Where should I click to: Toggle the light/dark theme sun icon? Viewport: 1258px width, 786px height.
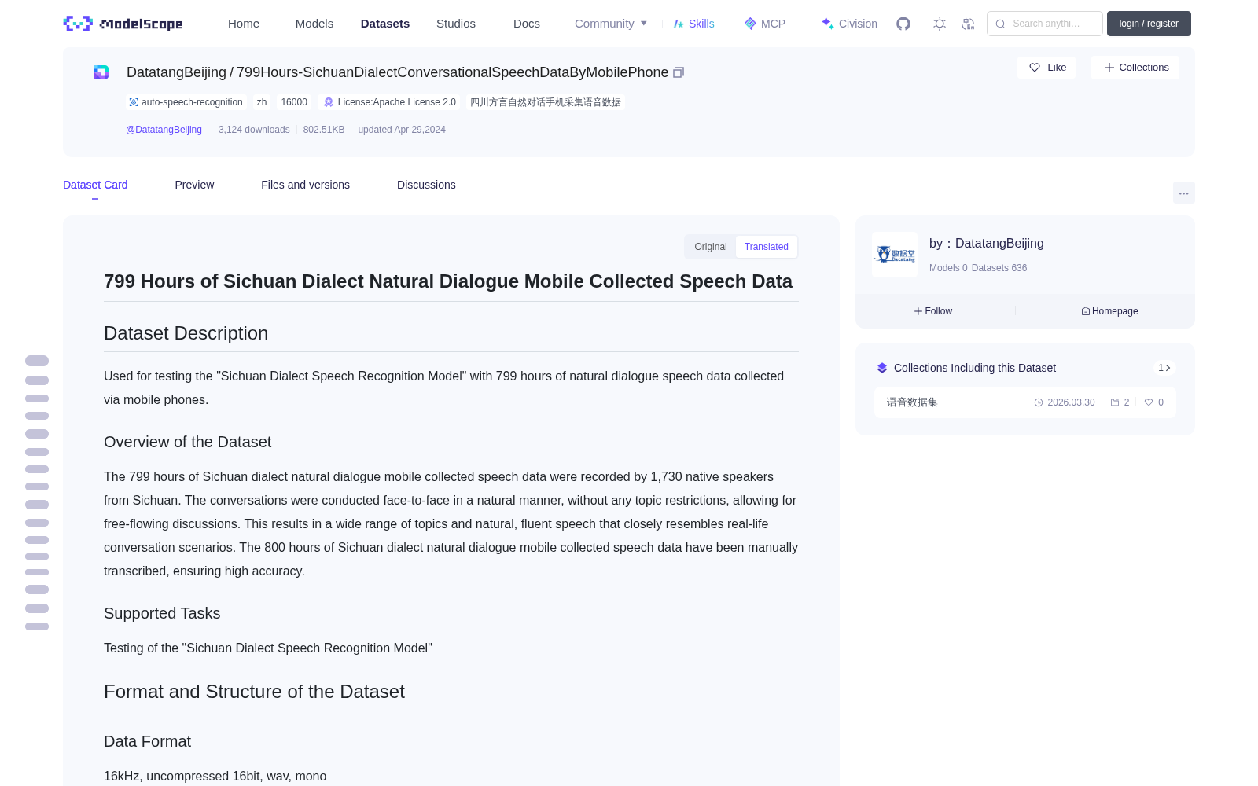pyautogui.click(x=940, y=24)
